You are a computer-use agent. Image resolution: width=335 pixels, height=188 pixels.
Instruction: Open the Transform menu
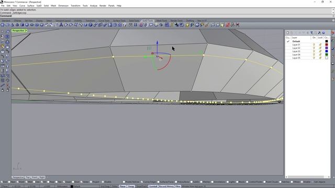point(75,6)
